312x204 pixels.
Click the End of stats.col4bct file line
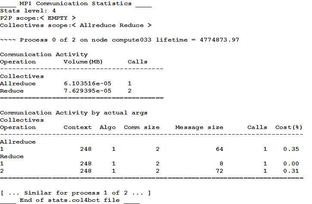coord(71,200)
